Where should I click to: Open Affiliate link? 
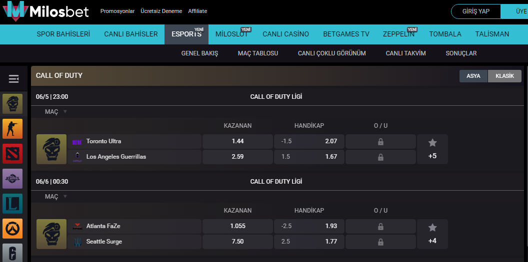(x=197, y=11)
